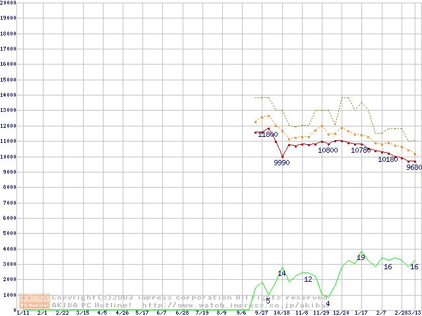Viewport: 422px width, 316px height.
Task: Click the green line label 4
Action: click(x=328, y=303)
